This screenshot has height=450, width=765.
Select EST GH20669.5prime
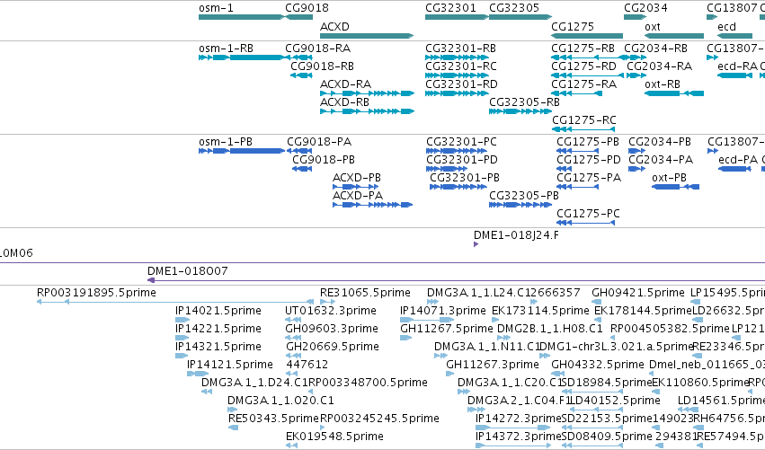click(293, 356)
